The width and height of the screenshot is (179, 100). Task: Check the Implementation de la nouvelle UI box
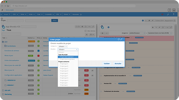[101, 76]
